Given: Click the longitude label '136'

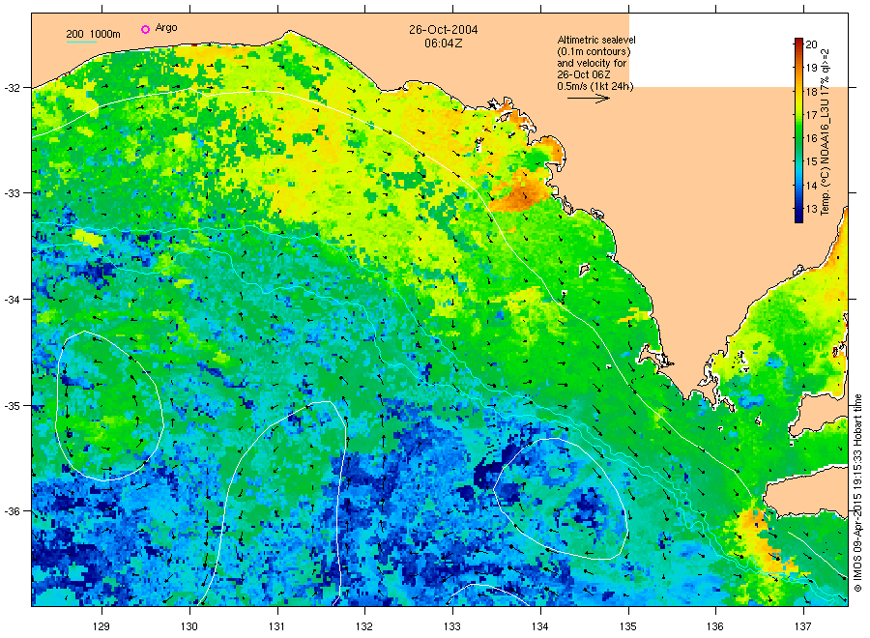Looking at the screenshot, I should coord(715,626).
